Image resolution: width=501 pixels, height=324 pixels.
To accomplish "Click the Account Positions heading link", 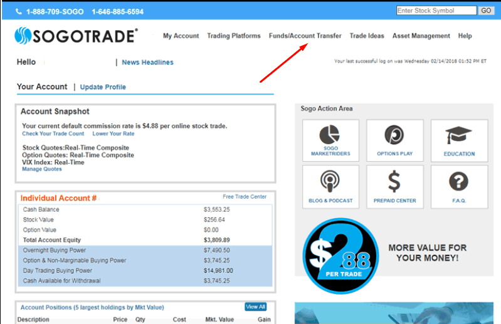I will (x=92, y=308).
